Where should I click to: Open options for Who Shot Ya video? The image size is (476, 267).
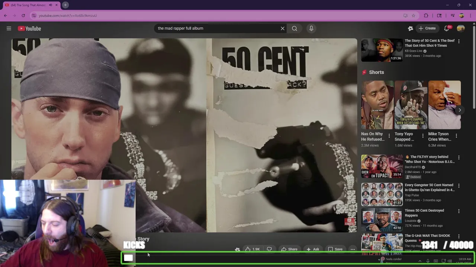pyautogui.click(x=459, y=158)
